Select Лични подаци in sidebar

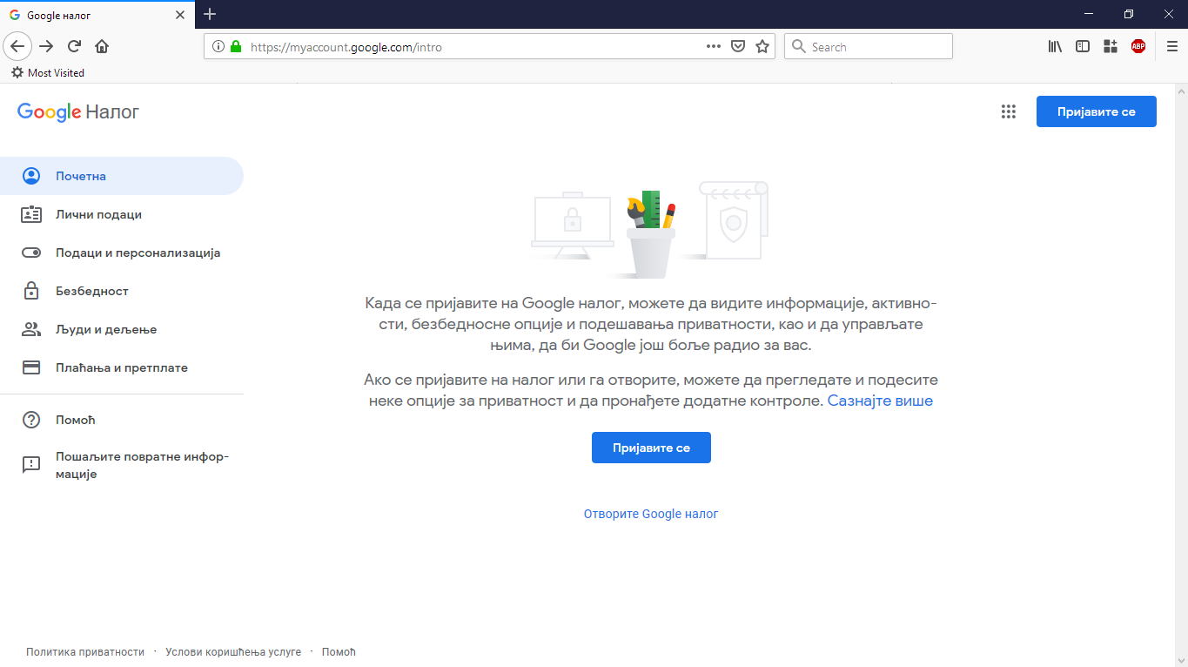point(98,214)
